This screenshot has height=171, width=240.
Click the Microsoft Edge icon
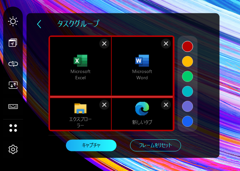coord(142,108)
